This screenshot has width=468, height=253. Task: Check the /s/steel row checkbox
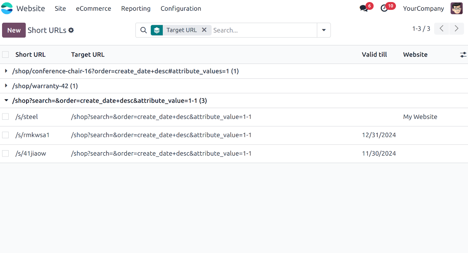pyautogui.click(x=5, y=117)
